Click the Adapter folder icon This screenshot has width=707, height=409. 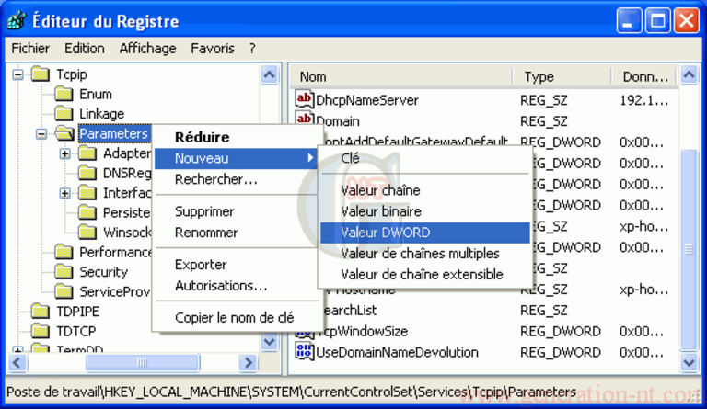pyautogui.click(x=87, y=153)
